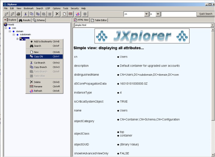Choose Copy DN from context menu

[44, 56]
